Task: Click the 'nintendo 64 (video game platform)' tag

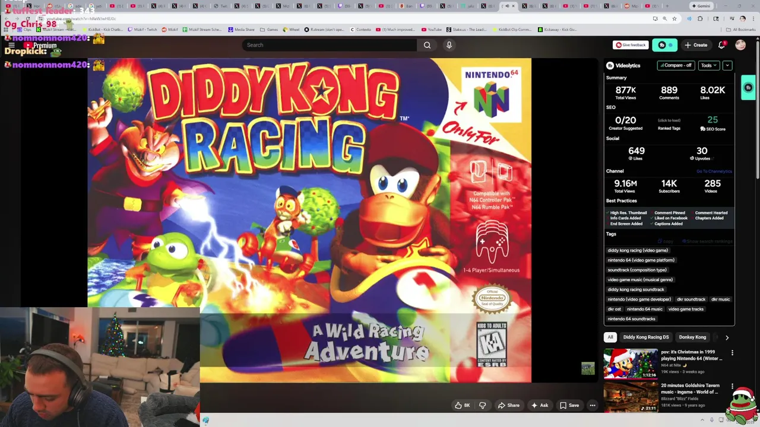Action: (641, 260)
